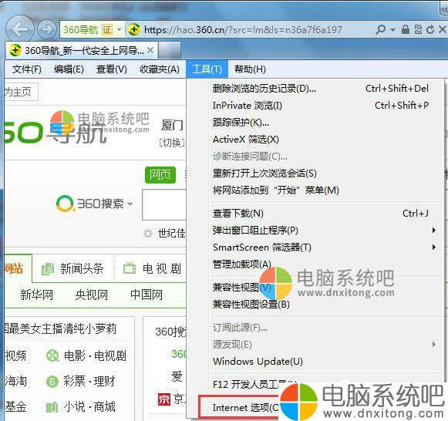Click the 电视剧 link
This screenshot has width=448, height=421.
[x=162, y=269]
